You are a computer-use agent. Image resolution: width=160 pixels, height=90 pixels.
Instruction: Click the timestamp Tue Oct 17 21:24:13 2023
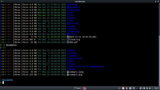(52, 7)
